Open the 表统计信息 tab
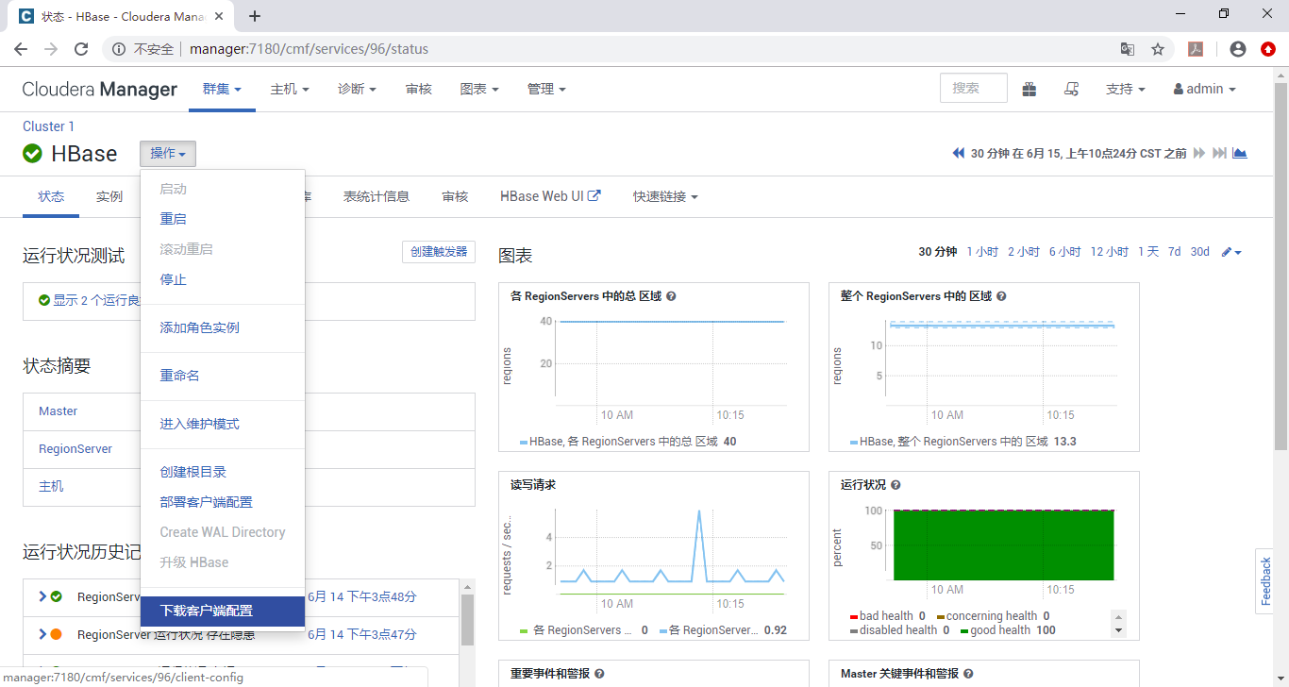Screen dimensions: 1289x687 tap(377, 196)
